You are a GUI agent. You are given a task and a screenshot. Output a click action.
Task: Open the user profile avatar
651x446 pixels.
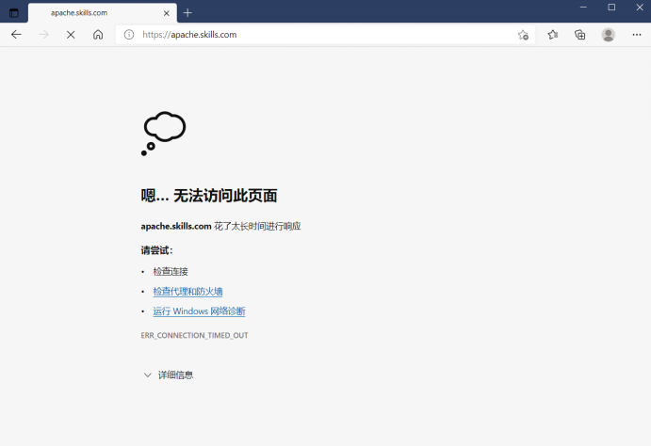[609, 35]
